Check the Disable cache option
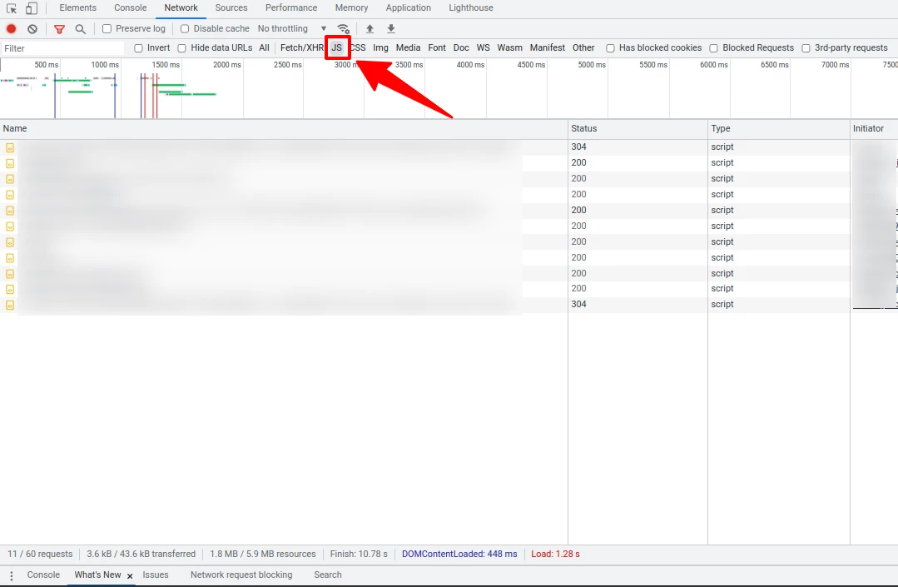898x587 pixels. click(185, 29)
